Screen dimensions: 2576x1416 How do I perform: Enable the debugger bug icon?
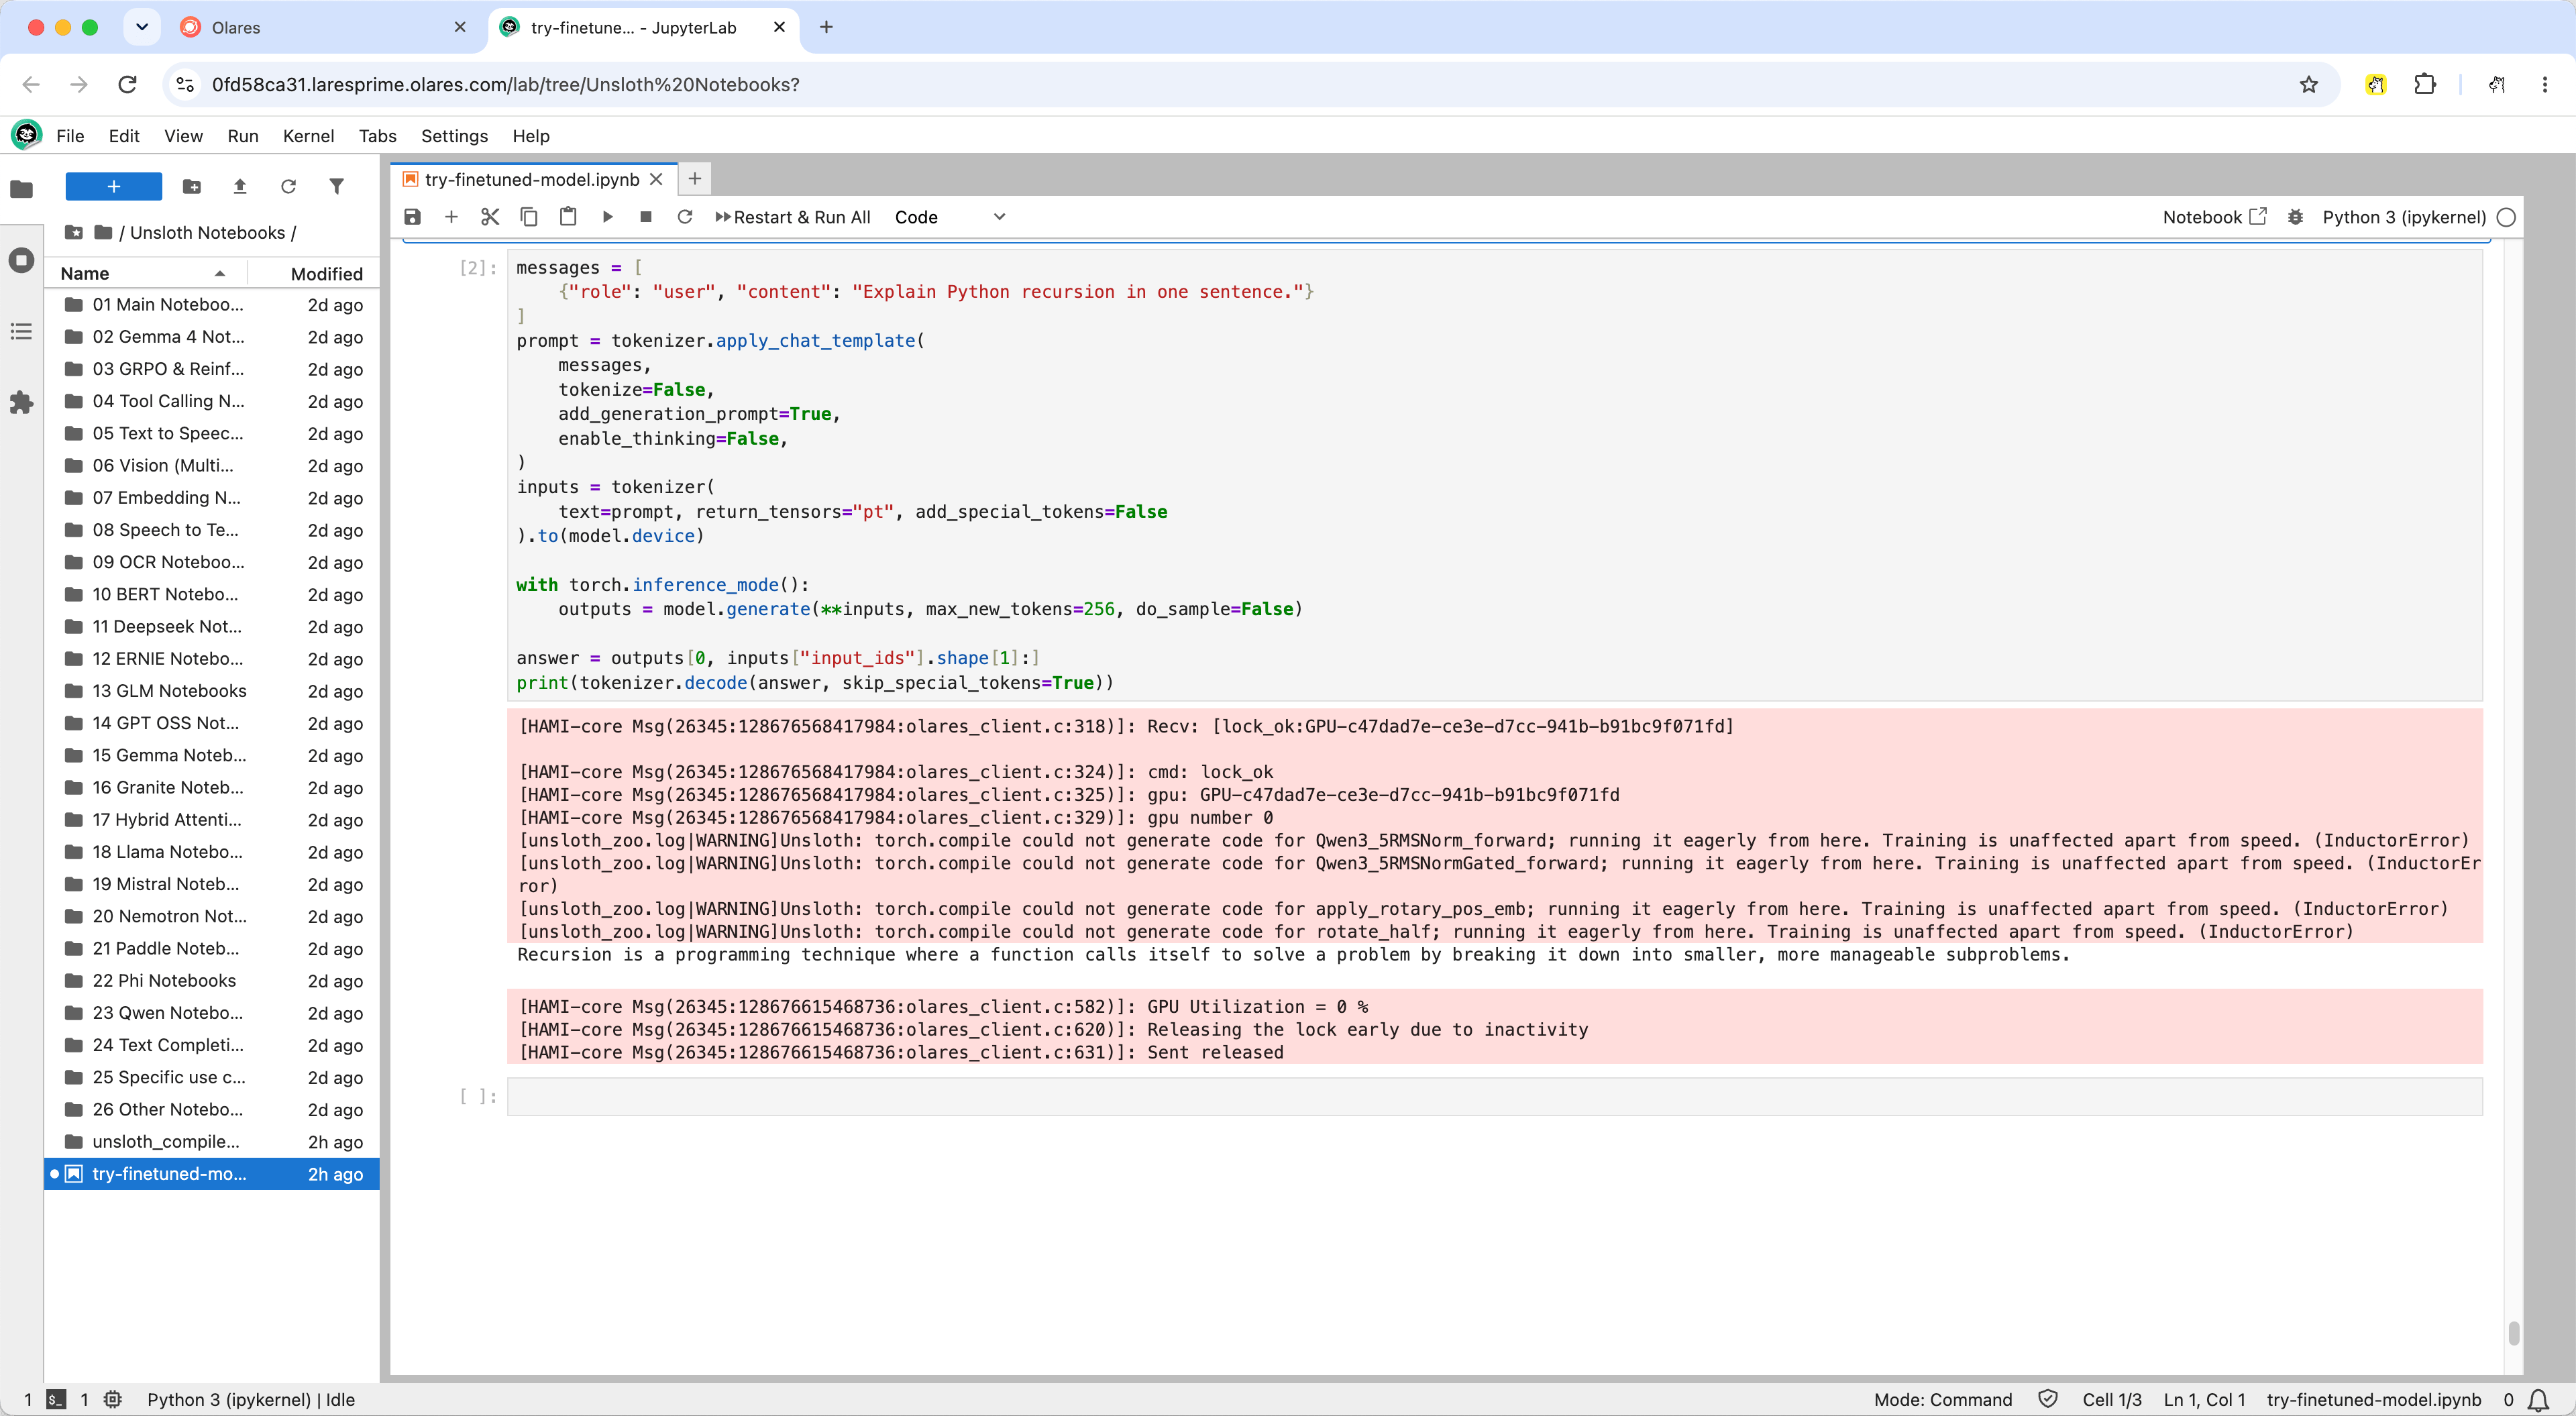point(2296,217)
